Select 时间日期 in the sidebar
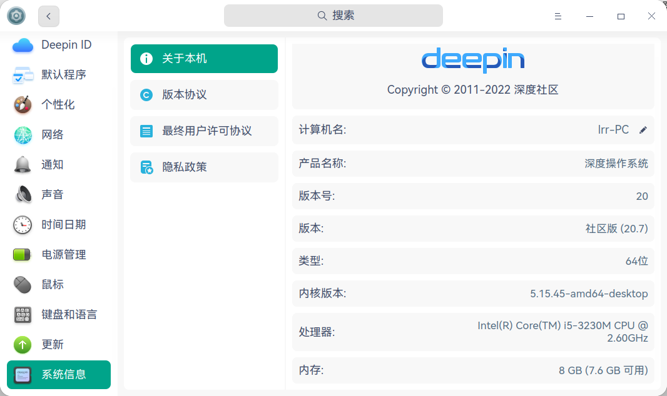Image resolution: width=667 pixels, height=396 pixels. tap(59, 225)
